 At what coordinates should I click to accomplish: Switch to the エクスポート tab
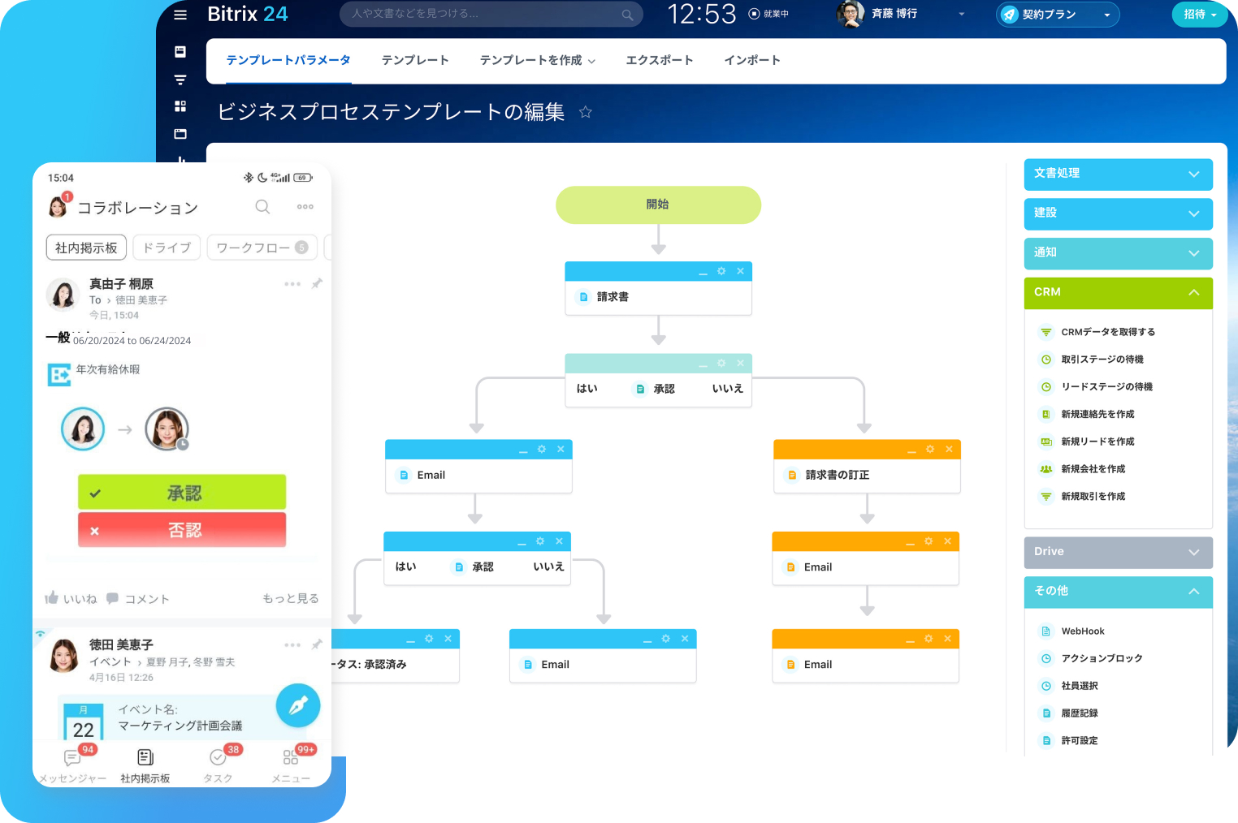(660, 60)
